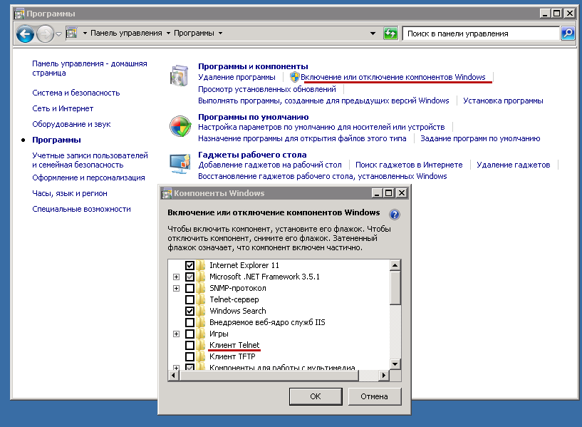Open Панель управления - домашняя страница link

point(90,68)
